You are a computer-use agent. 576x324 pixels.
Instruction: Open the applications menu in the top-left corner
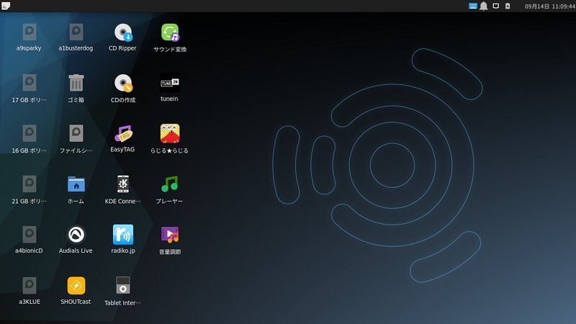tap(6, 6)
